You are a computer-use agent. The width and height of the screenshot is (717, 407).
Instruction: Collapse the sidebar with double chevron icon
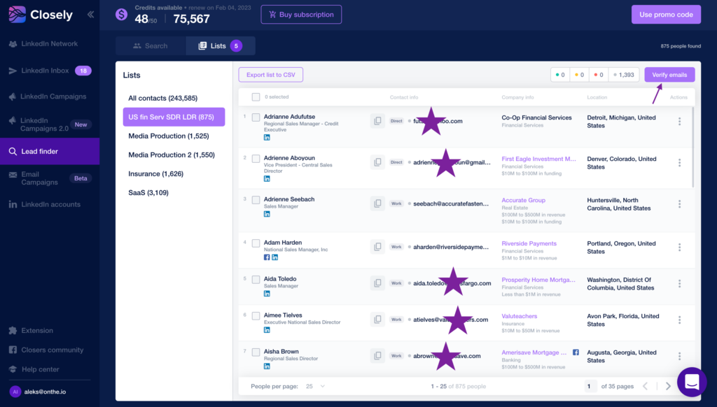point(90,15)
